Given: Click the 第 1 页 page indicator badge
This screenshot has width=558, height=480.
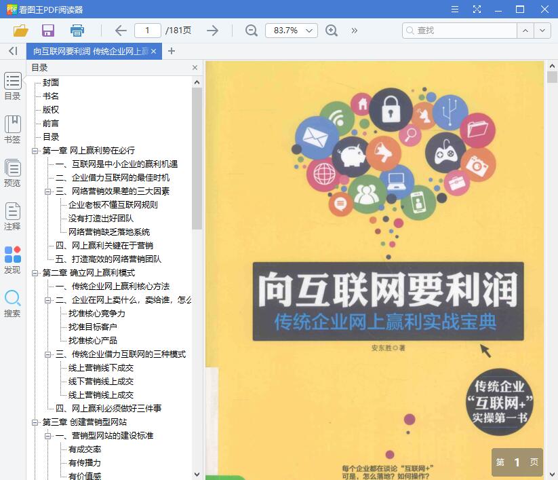Looking at the screenshot, I should [517, 462].
